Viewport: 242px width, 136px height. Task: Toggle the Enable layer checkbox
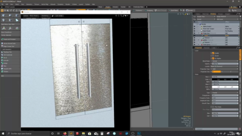pyautogui.click(x=213, y=53)
